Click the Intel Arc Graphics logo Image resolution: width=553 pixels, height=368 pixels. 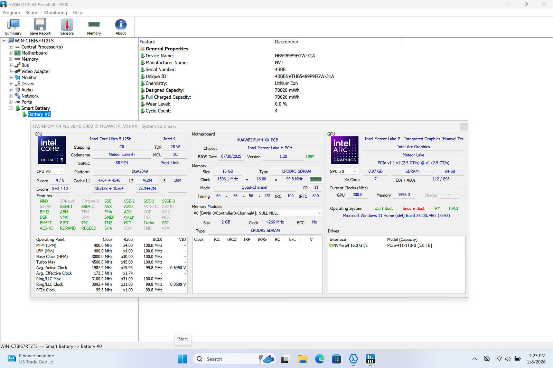coord(345,150)
